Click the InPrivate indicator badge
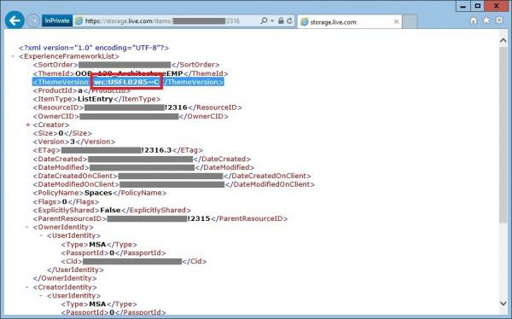Screen dimensions: 512x319 pyautogui.click(x=57, y=20)
